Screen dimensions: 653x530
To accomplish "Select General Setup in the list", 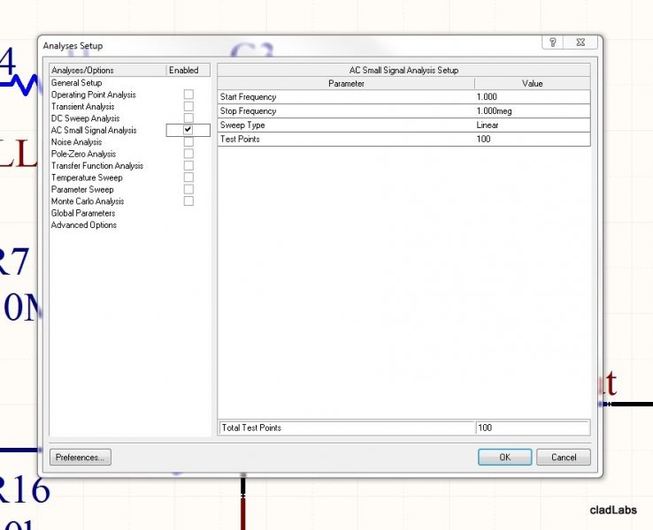I will coord(77,83).
